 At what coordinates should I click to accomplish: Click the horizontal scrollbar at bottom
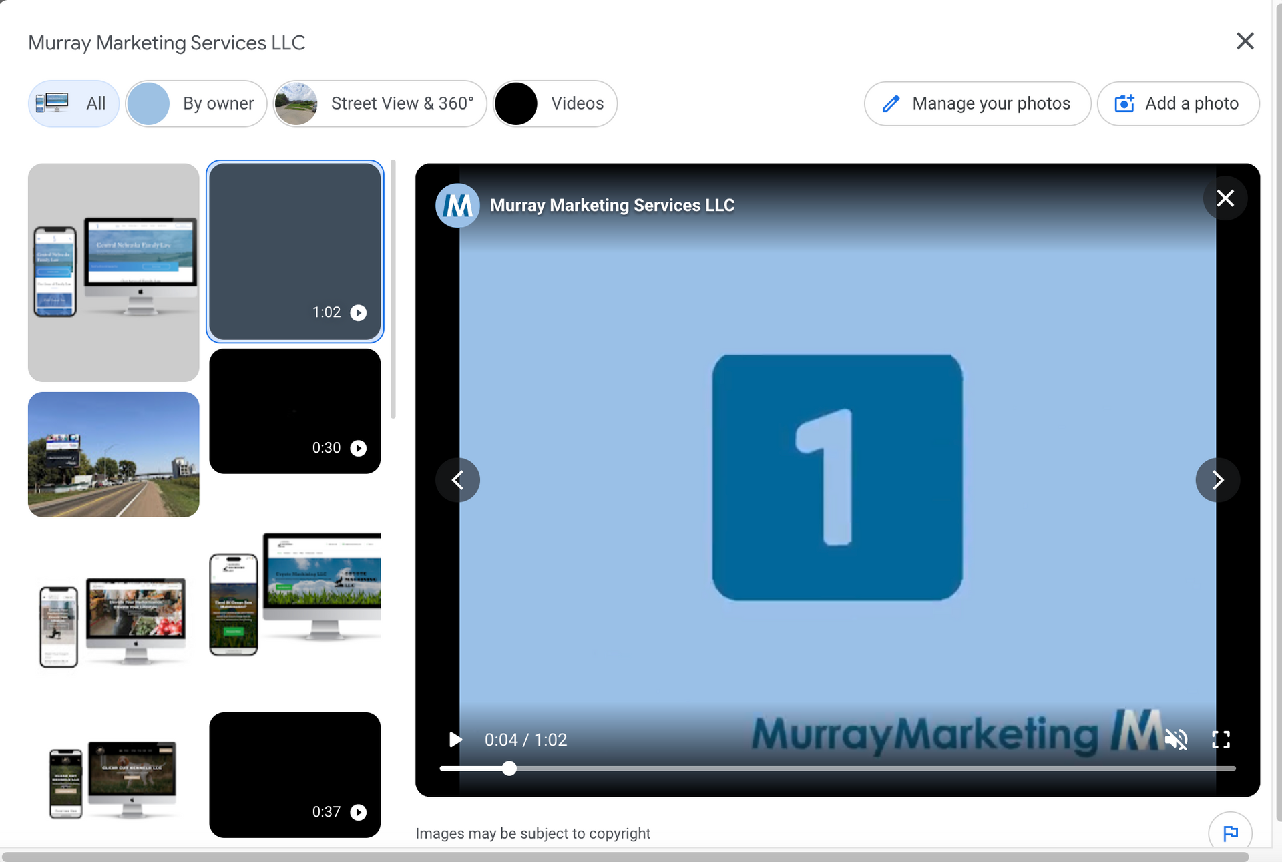click(x=626, y=857)
